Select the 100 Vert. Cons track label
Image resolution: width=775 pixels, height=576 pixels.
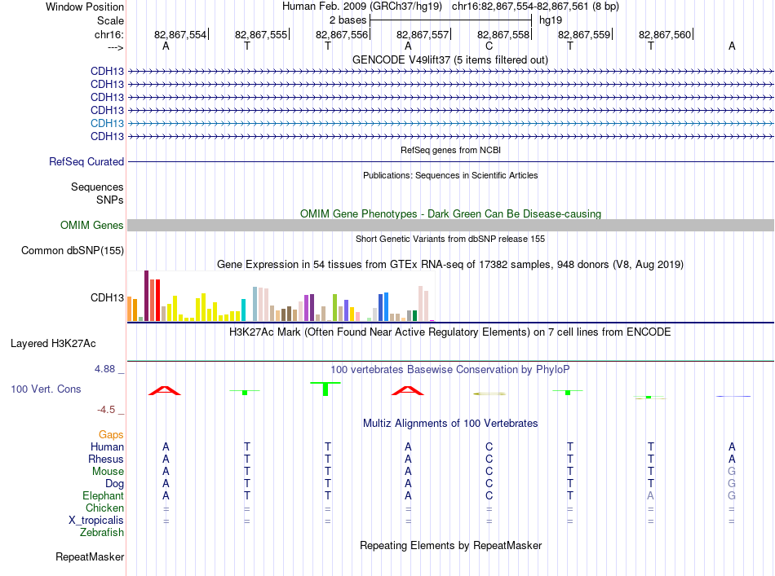tap(46, 389)
